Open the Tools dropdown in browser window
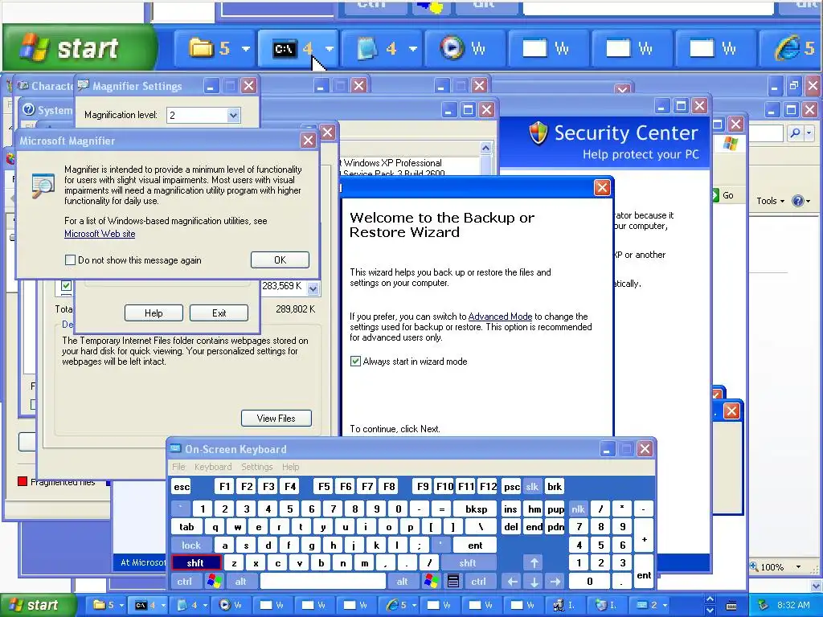The height and width of the screenshot is (617, 823). coord(770,201)
